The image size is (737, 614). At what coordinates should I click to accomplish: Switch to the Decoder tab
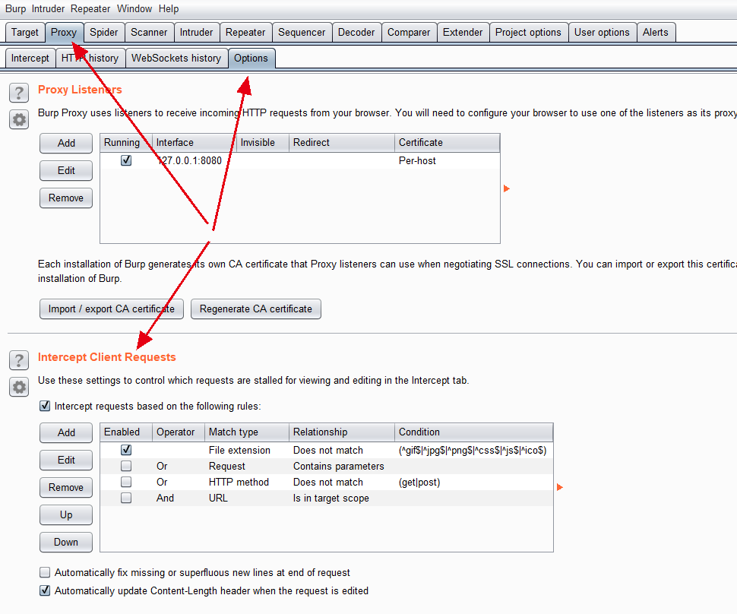(x=356, y=33)
